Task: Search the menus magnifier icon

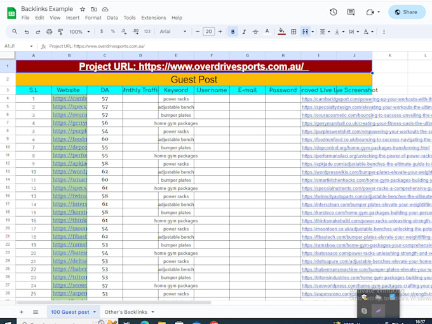Action: 15,31
